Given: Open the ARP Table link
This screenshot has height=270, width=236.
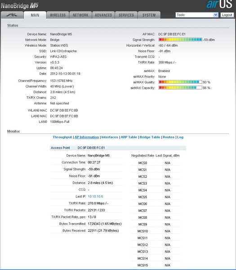Looking at the screenshot, I should click(129, 137).
